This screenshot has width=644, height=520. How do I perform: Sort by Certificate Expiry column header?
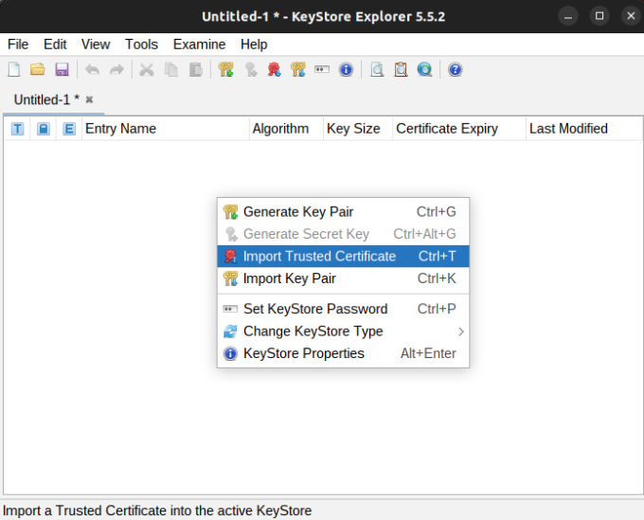(x=459, y=129)
